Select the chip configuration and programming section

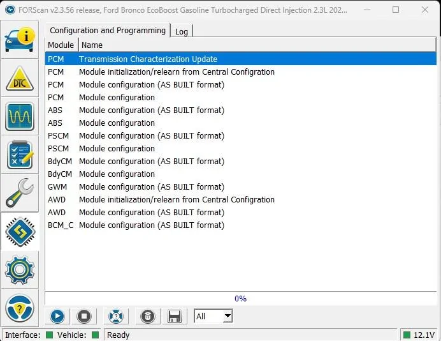pos(20,232)
